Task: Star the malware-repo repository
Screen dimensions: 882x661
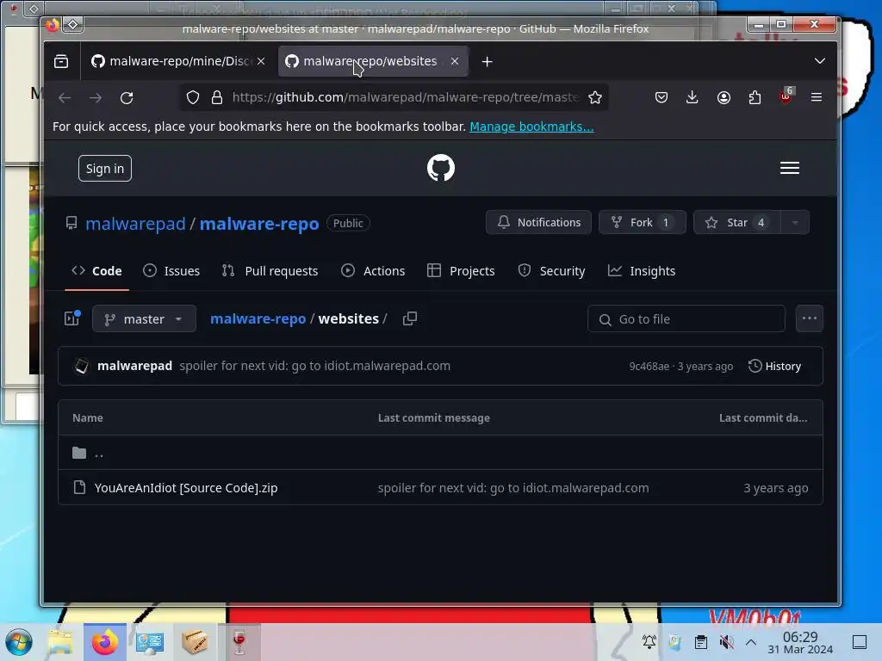Action: (737, 223)
